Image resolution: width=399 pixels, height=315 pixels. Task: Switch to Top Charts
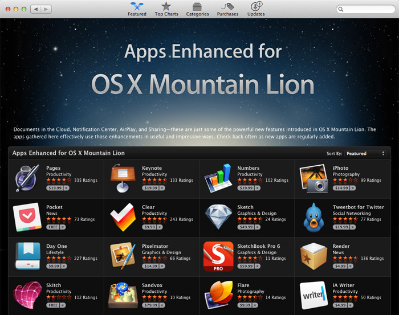166,9
